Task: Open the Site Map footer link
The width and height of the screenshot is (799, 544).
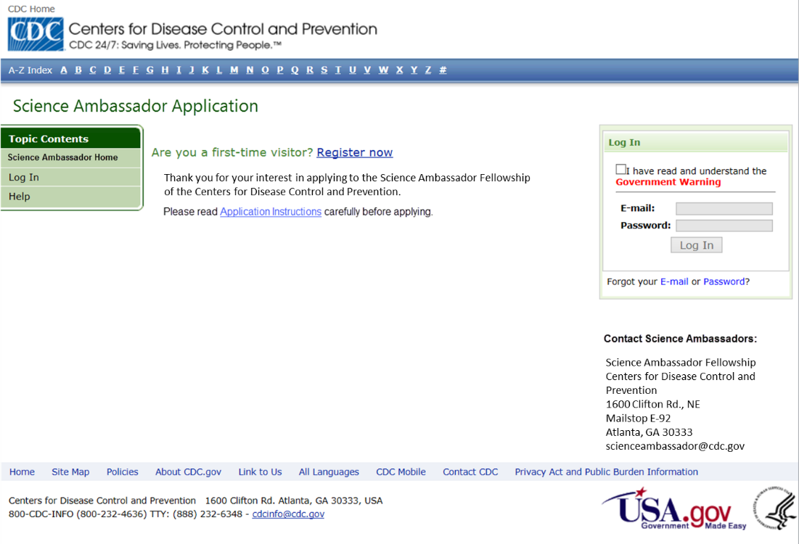Action: point(70,472)
